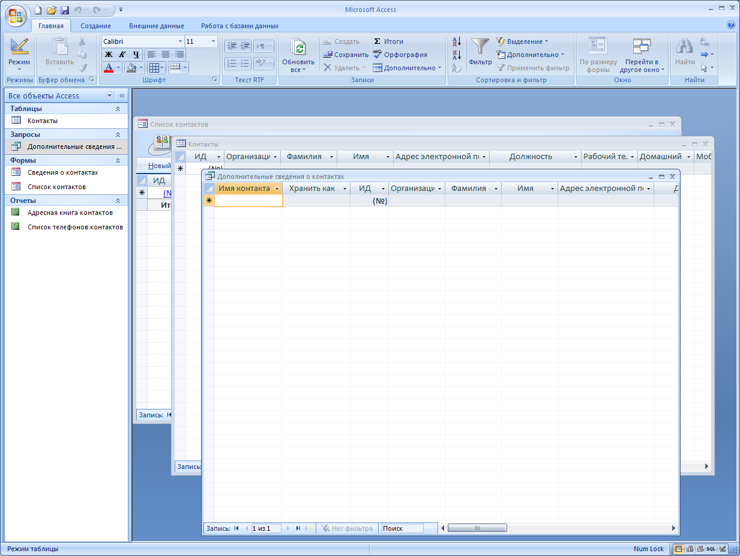This screenshot has height=556, width=740.
Task: Click Open folder icon in quick access toolbar
Action: [52, 10]
